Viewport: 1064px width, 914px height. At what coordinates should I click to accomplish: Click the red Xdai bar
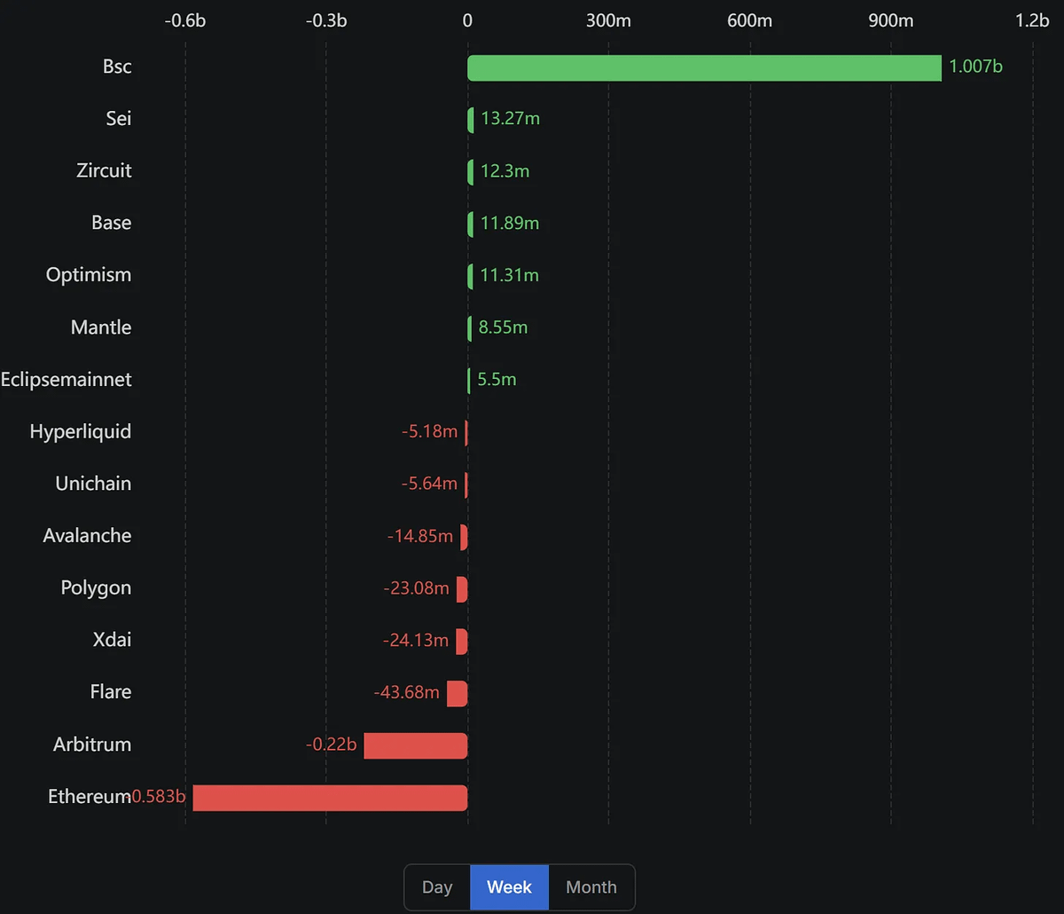[x=461, y=641]
